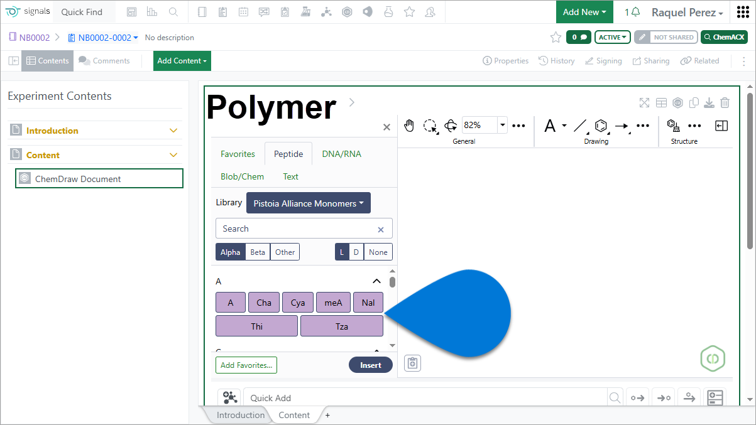The height and width of the screenshot is (425, 756).
Task: Copy the ChemDraw content
Action: point(694,103)
